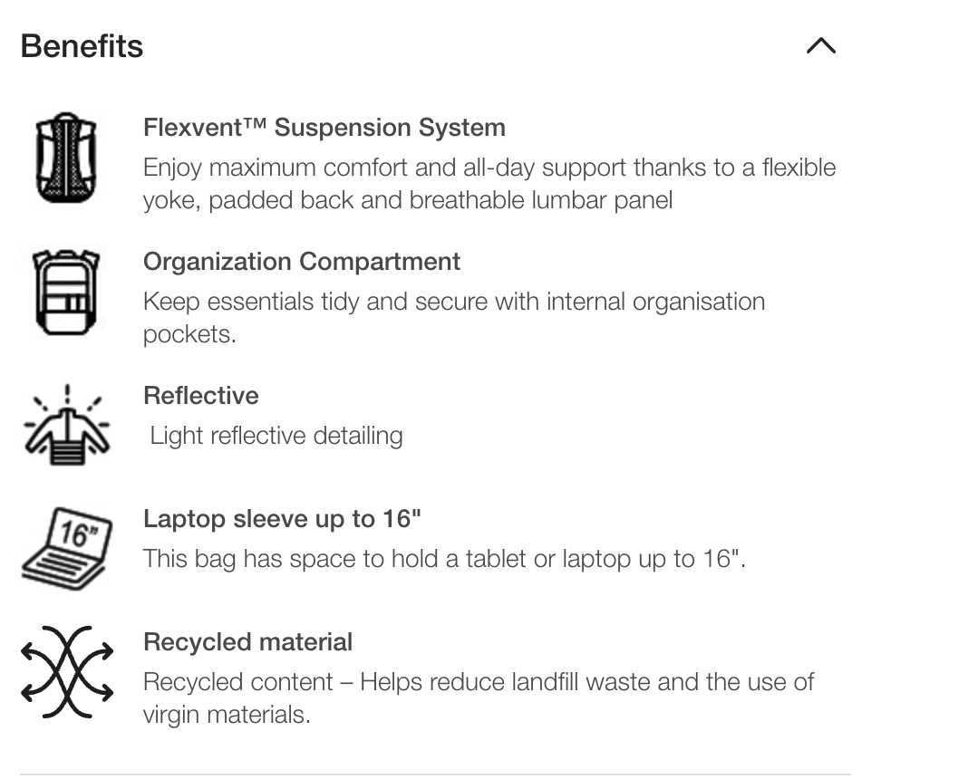968x779 pixels.
Task: Click the 'virgin materials.' text line
Action: pyautogui.click(x=227, y=715)
